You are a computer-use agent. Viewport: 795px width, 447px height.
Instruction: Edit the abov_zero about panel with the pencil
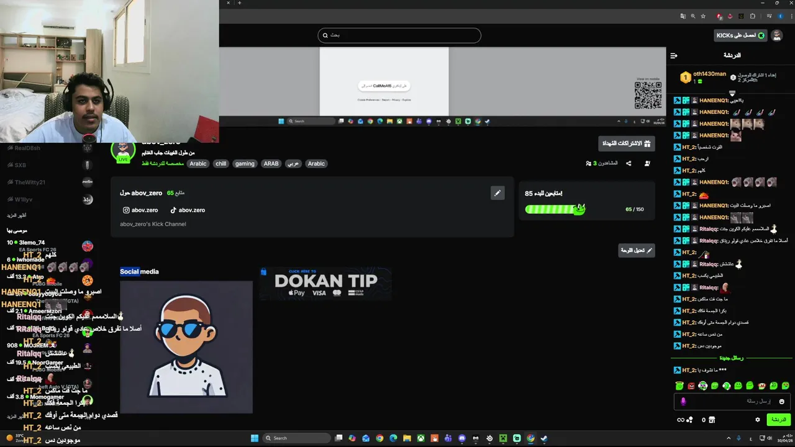click(497, 193)
